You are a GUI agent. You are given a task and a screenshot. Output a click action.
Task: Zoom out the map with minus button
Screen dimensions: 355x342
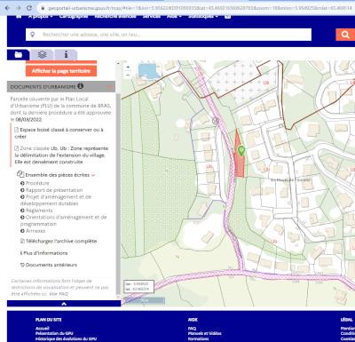tap(128, 75)
